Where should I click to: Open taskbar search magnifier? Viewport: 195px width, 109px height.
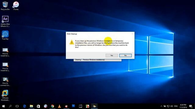tap(10, 106)
